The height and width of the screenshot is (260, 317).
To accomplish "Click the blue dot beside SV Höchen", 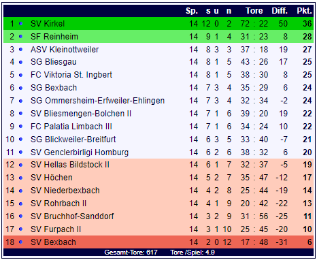I will [20, 178].
